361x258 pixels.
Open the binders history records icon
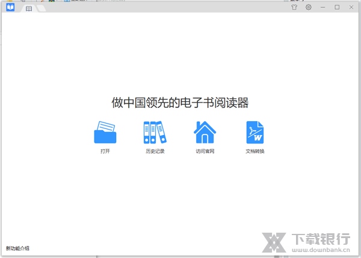[154, 132]
